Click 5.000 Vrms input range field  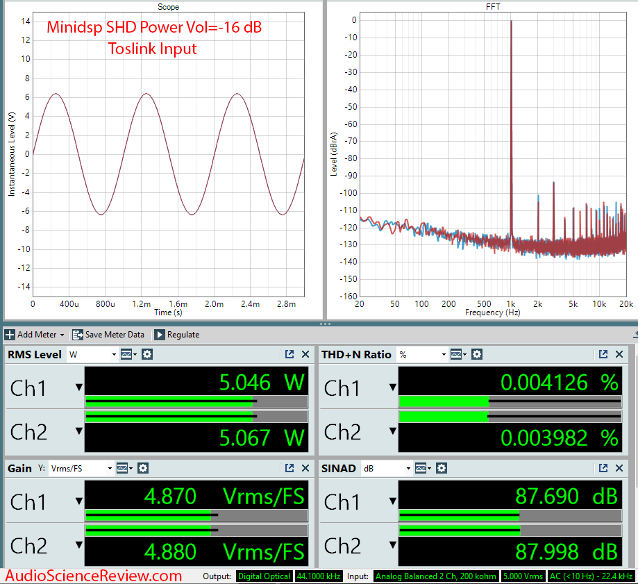tap(523, 576)
